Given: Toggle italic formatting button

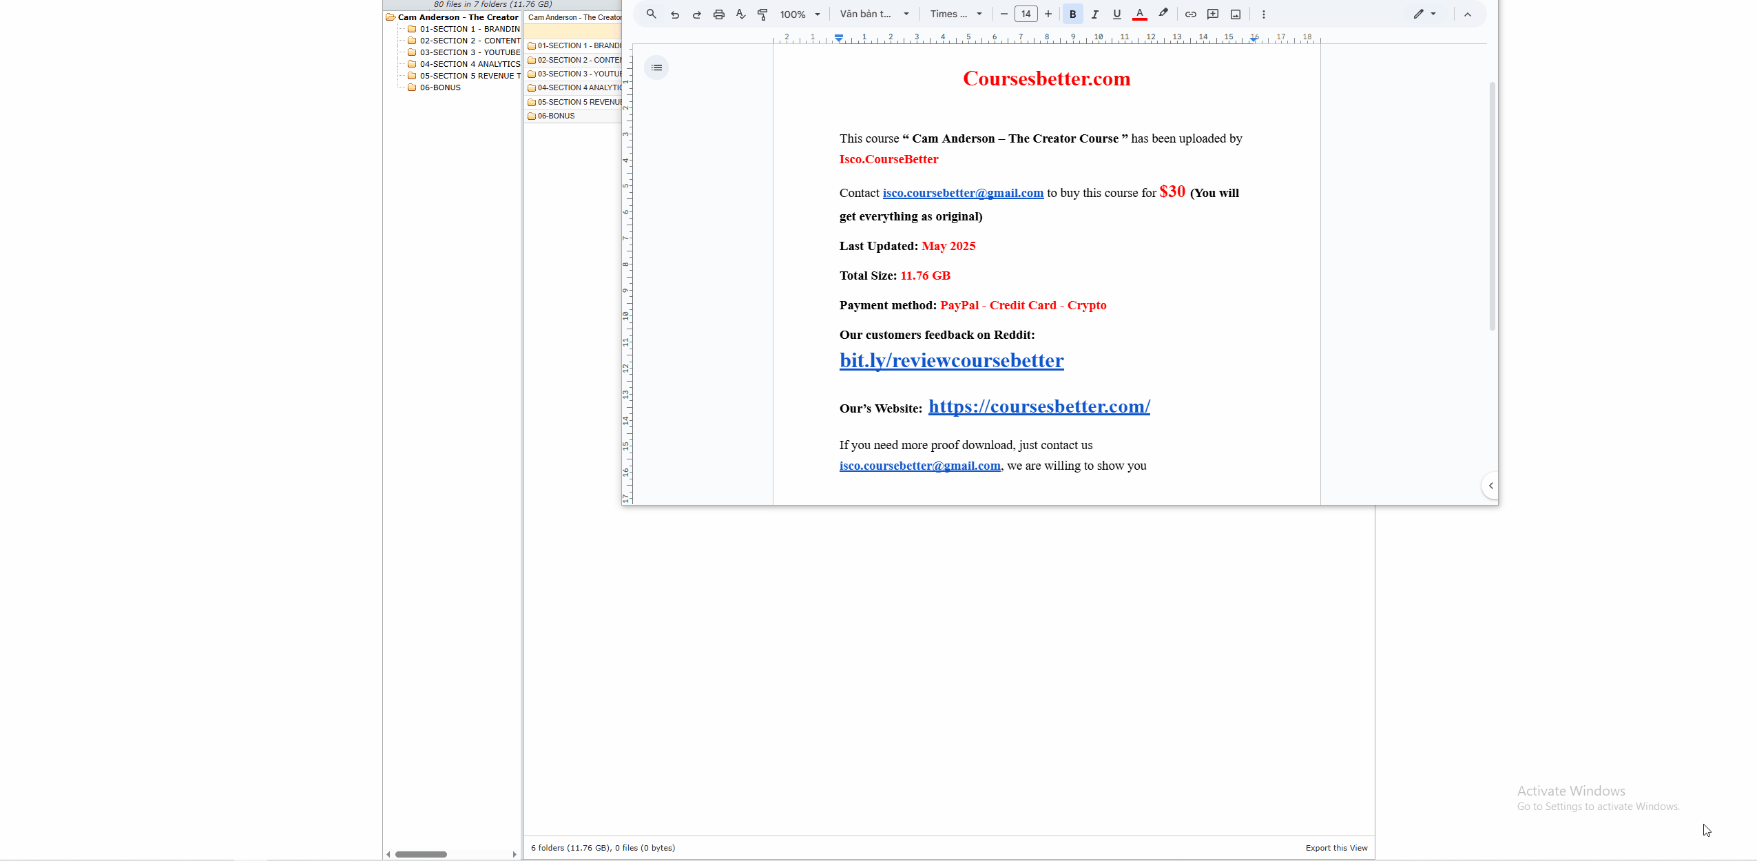Looking at the screenshot, I should pos(1094,14).
